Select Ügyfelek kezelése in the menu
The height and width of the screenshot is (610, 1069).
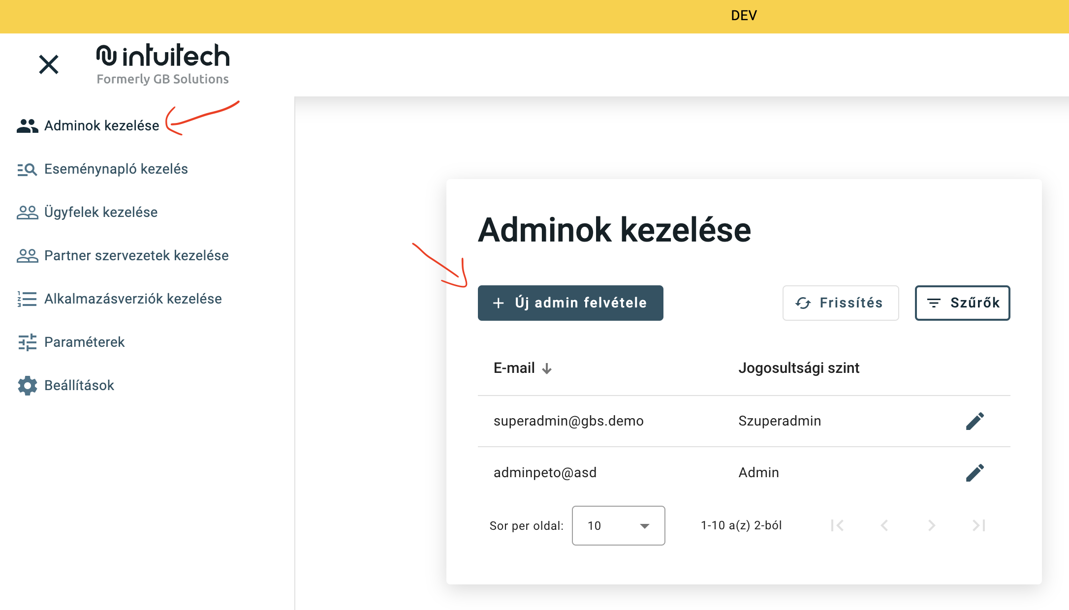(x=100, y=212)
